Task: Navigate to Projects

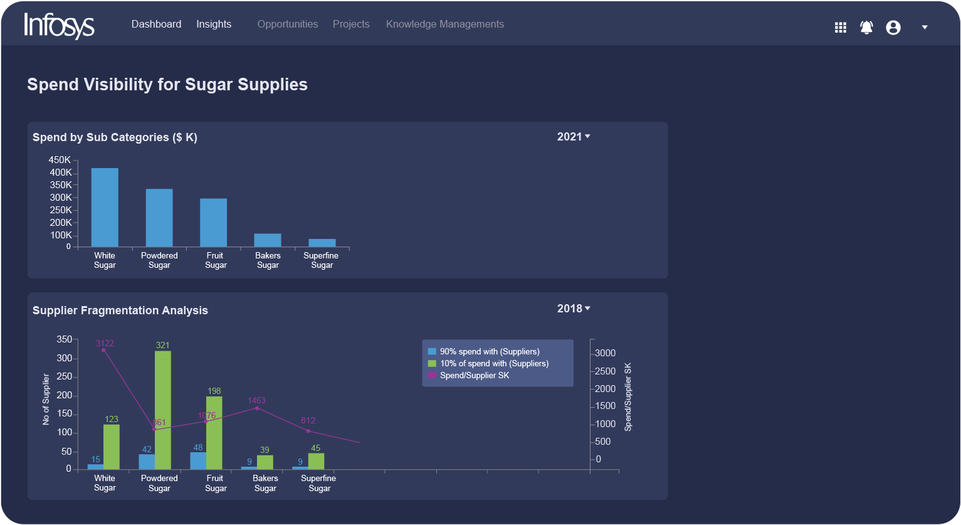Action: [351, 24]
